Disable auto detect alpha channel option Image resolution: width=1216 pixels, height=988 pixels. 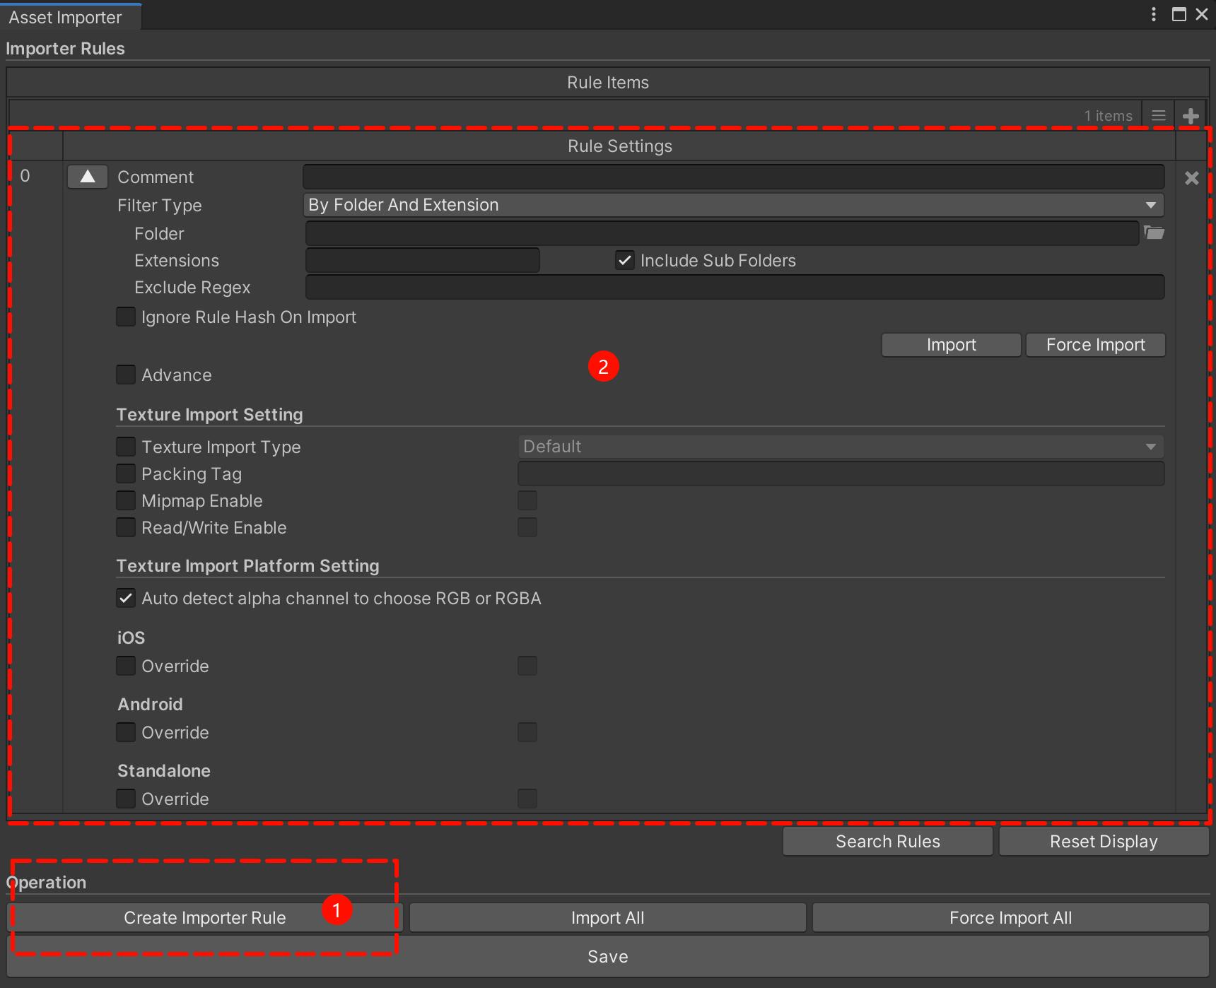[126, 598]
